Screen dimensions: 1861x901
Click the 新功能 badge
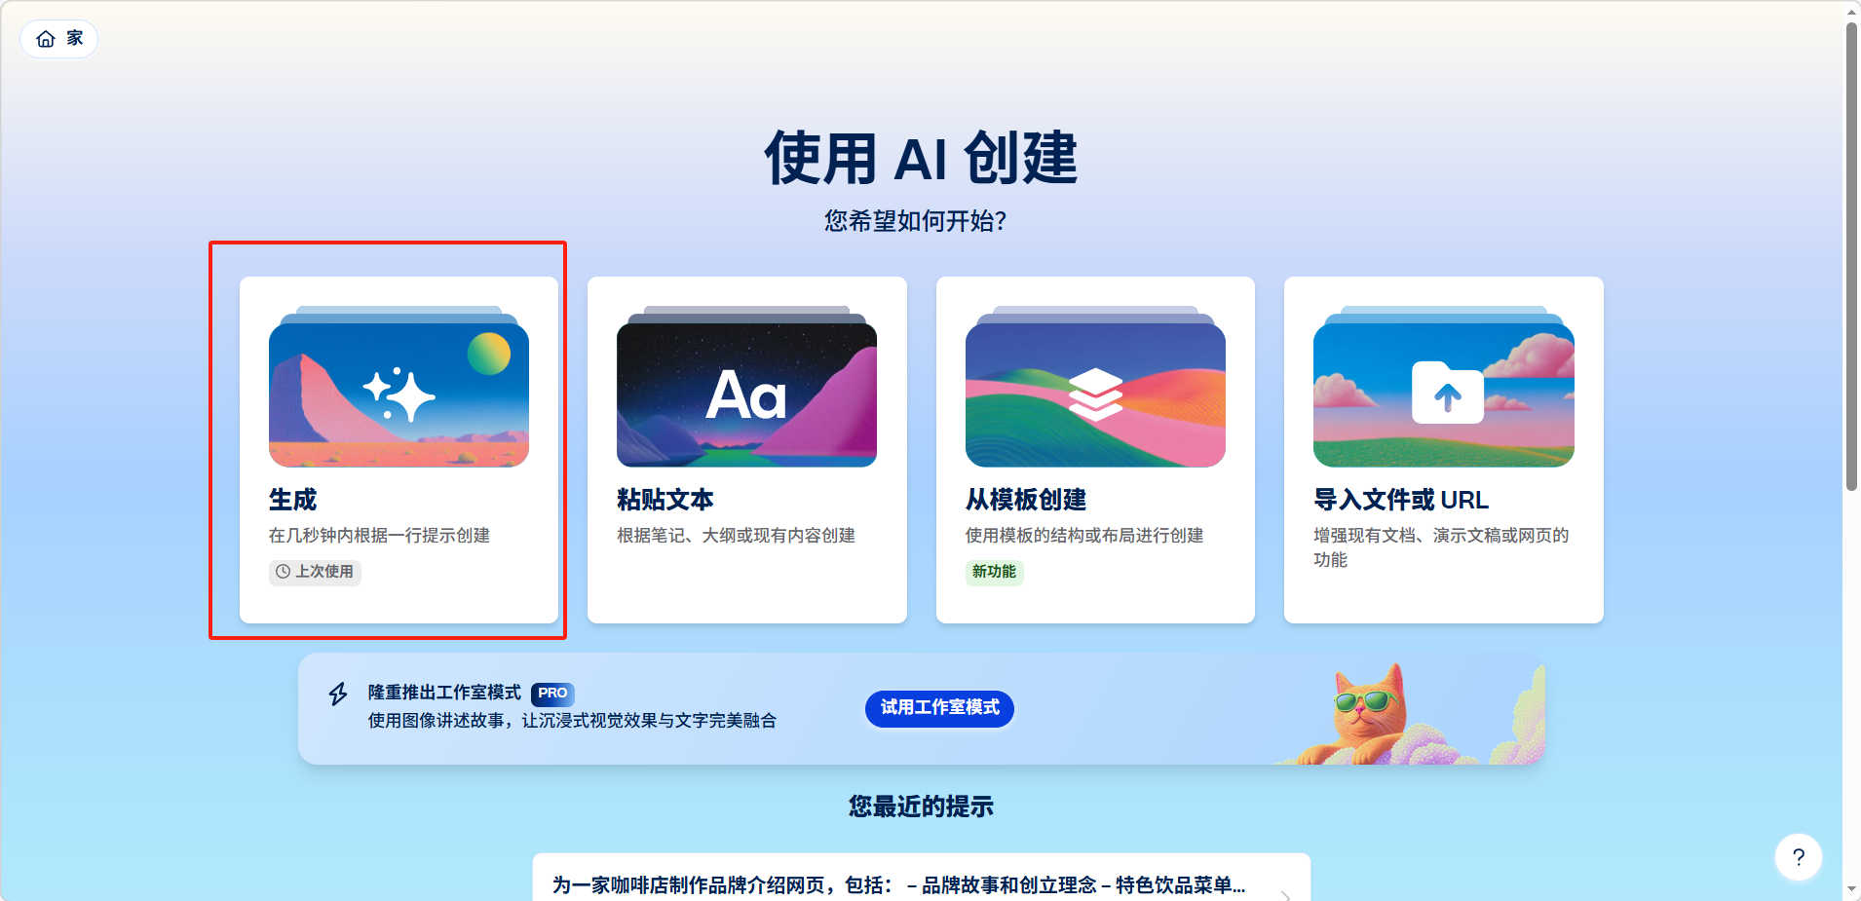994,572
